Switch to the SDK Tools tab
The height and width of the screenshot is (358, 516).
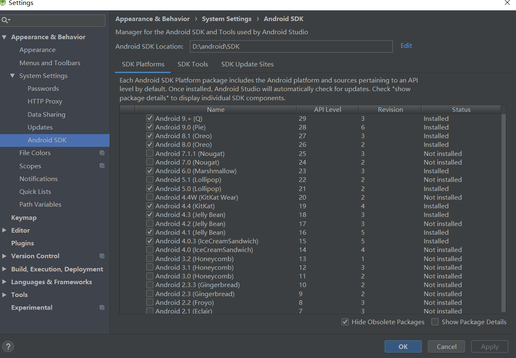coord(192,64)
